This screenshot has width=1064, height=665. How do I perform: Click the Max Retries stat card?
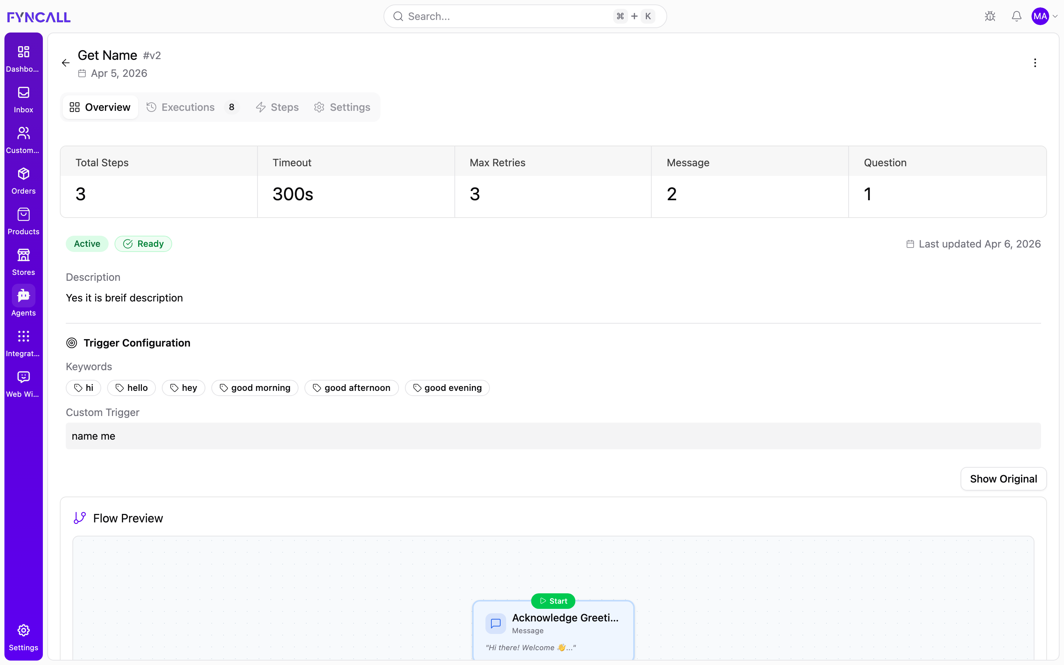pos(553,182)
